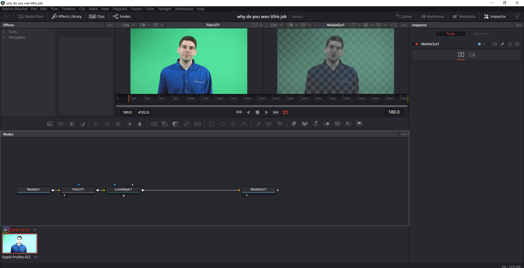Screen dimensions: 524x268
Task: Add a Spot Light node
Action: pyautogui.click(x=349, y=124)
